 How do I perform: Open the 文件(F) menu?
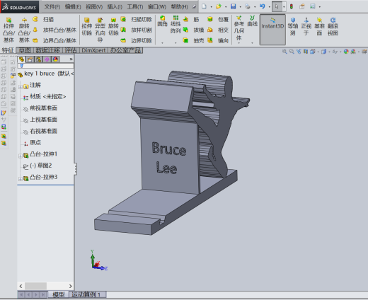52,6
